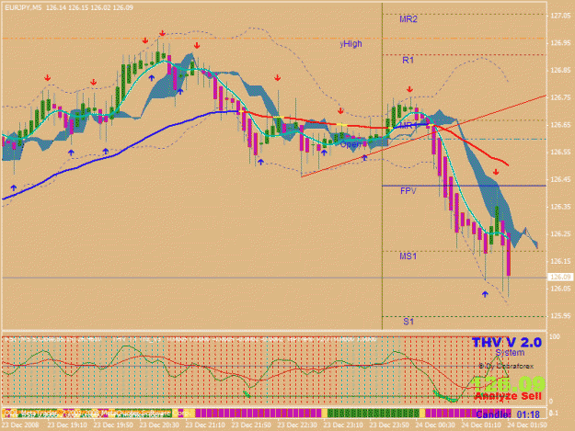Click the 100 level on the oscillator scale
Viewport: 575px width, 431px height.
[555, 336]
